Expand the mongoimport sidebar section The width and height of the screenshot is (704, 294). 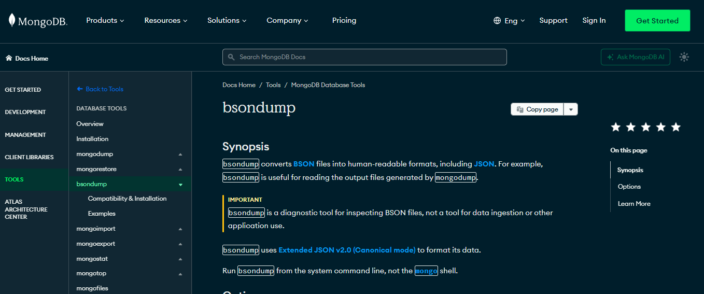180,229
